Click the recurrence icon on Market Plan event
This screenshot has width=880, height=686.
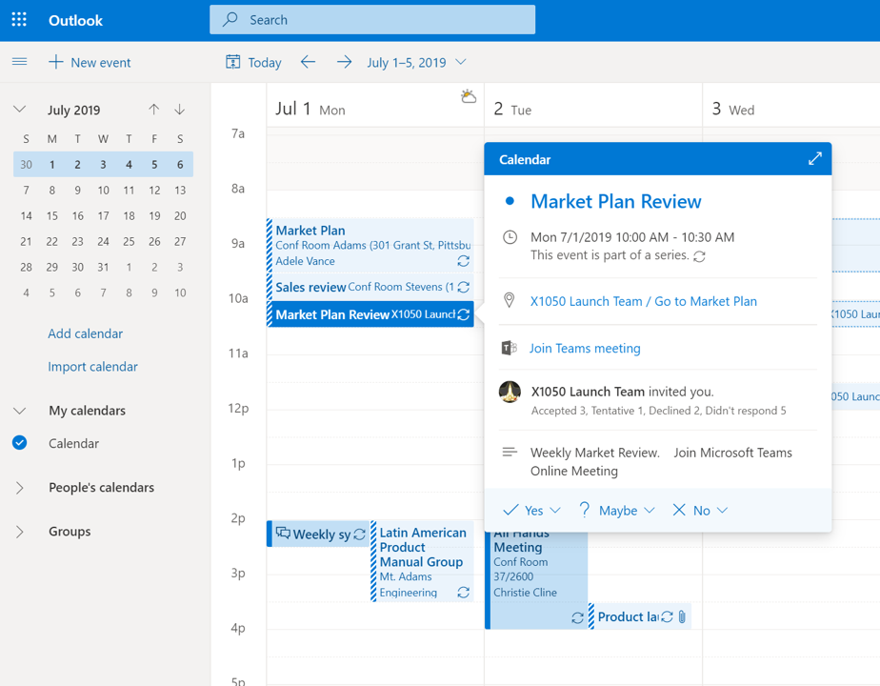pos(464,261)
